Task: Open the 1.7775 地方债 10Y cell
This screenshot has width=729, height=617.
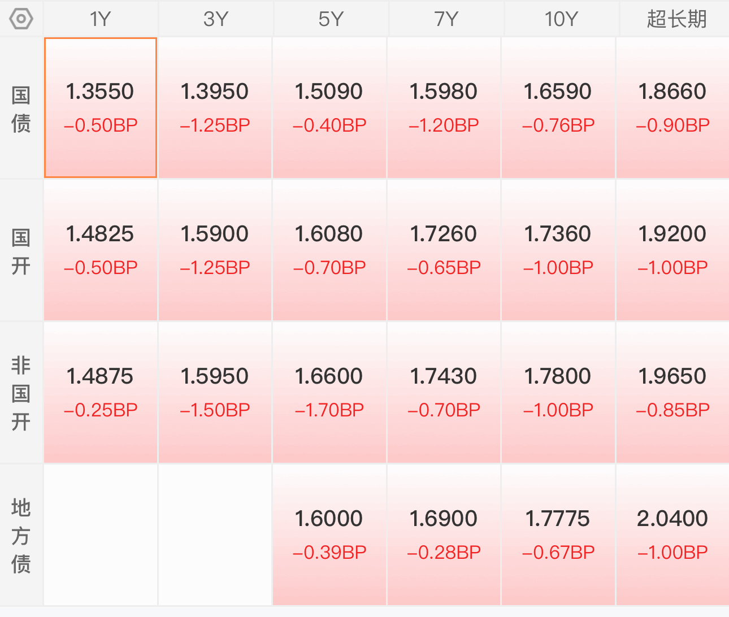Action: [558, 535]
